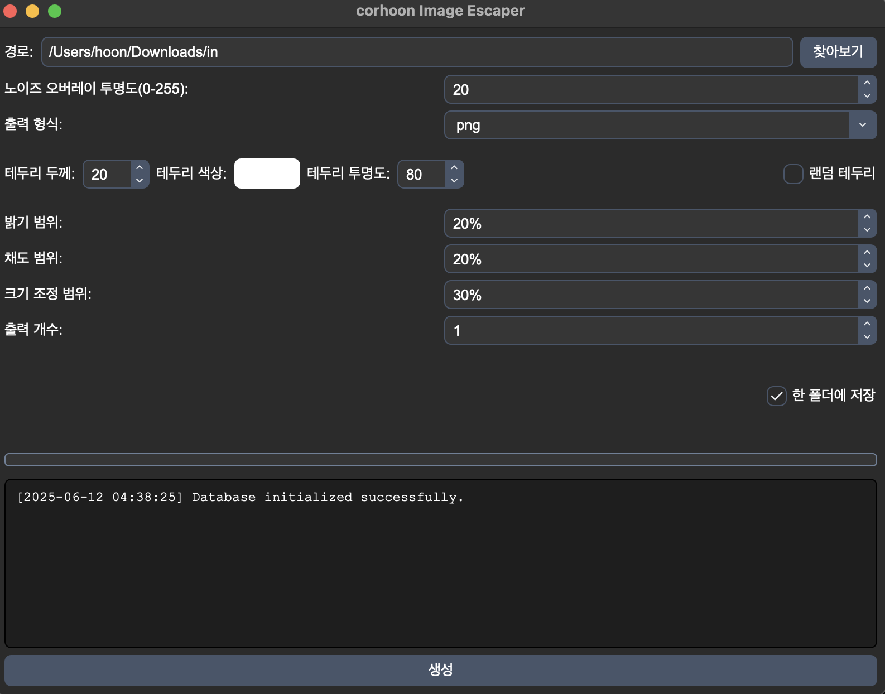This screenshot has width=885, height=694.
Task: Lower 채도 범위 percentage using down arrow
Action: pyautogui.click(x=867, y=266)
